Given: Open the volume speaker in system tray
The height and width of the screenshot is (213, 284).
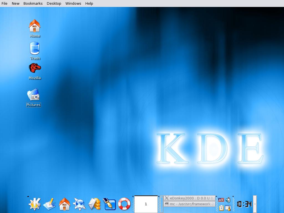Looking at the screenshot, I should [228, 199].
